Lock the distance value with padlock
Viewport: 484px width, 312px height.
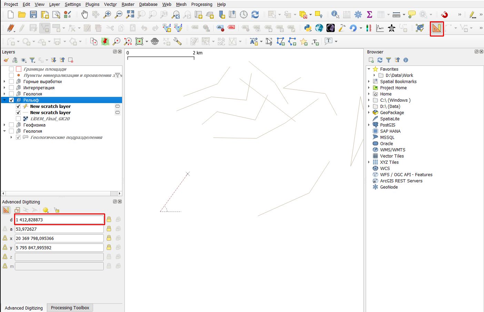pos(109,220)
